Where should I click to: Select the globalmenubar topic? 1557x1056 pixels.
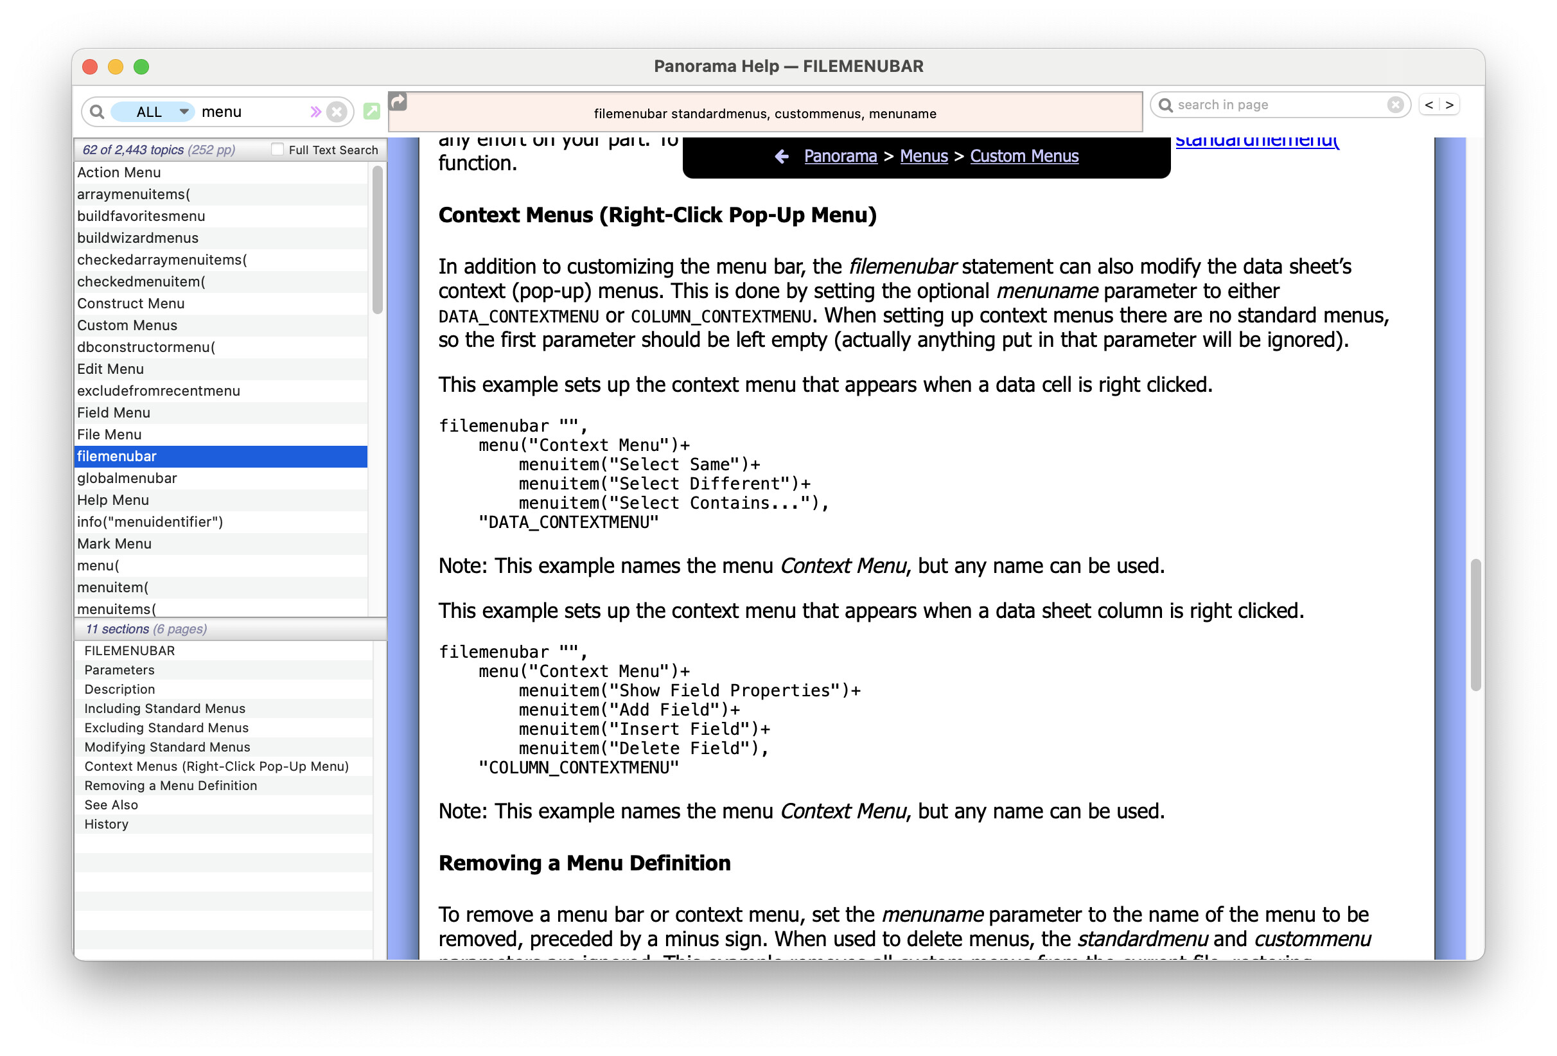(220, 479)
